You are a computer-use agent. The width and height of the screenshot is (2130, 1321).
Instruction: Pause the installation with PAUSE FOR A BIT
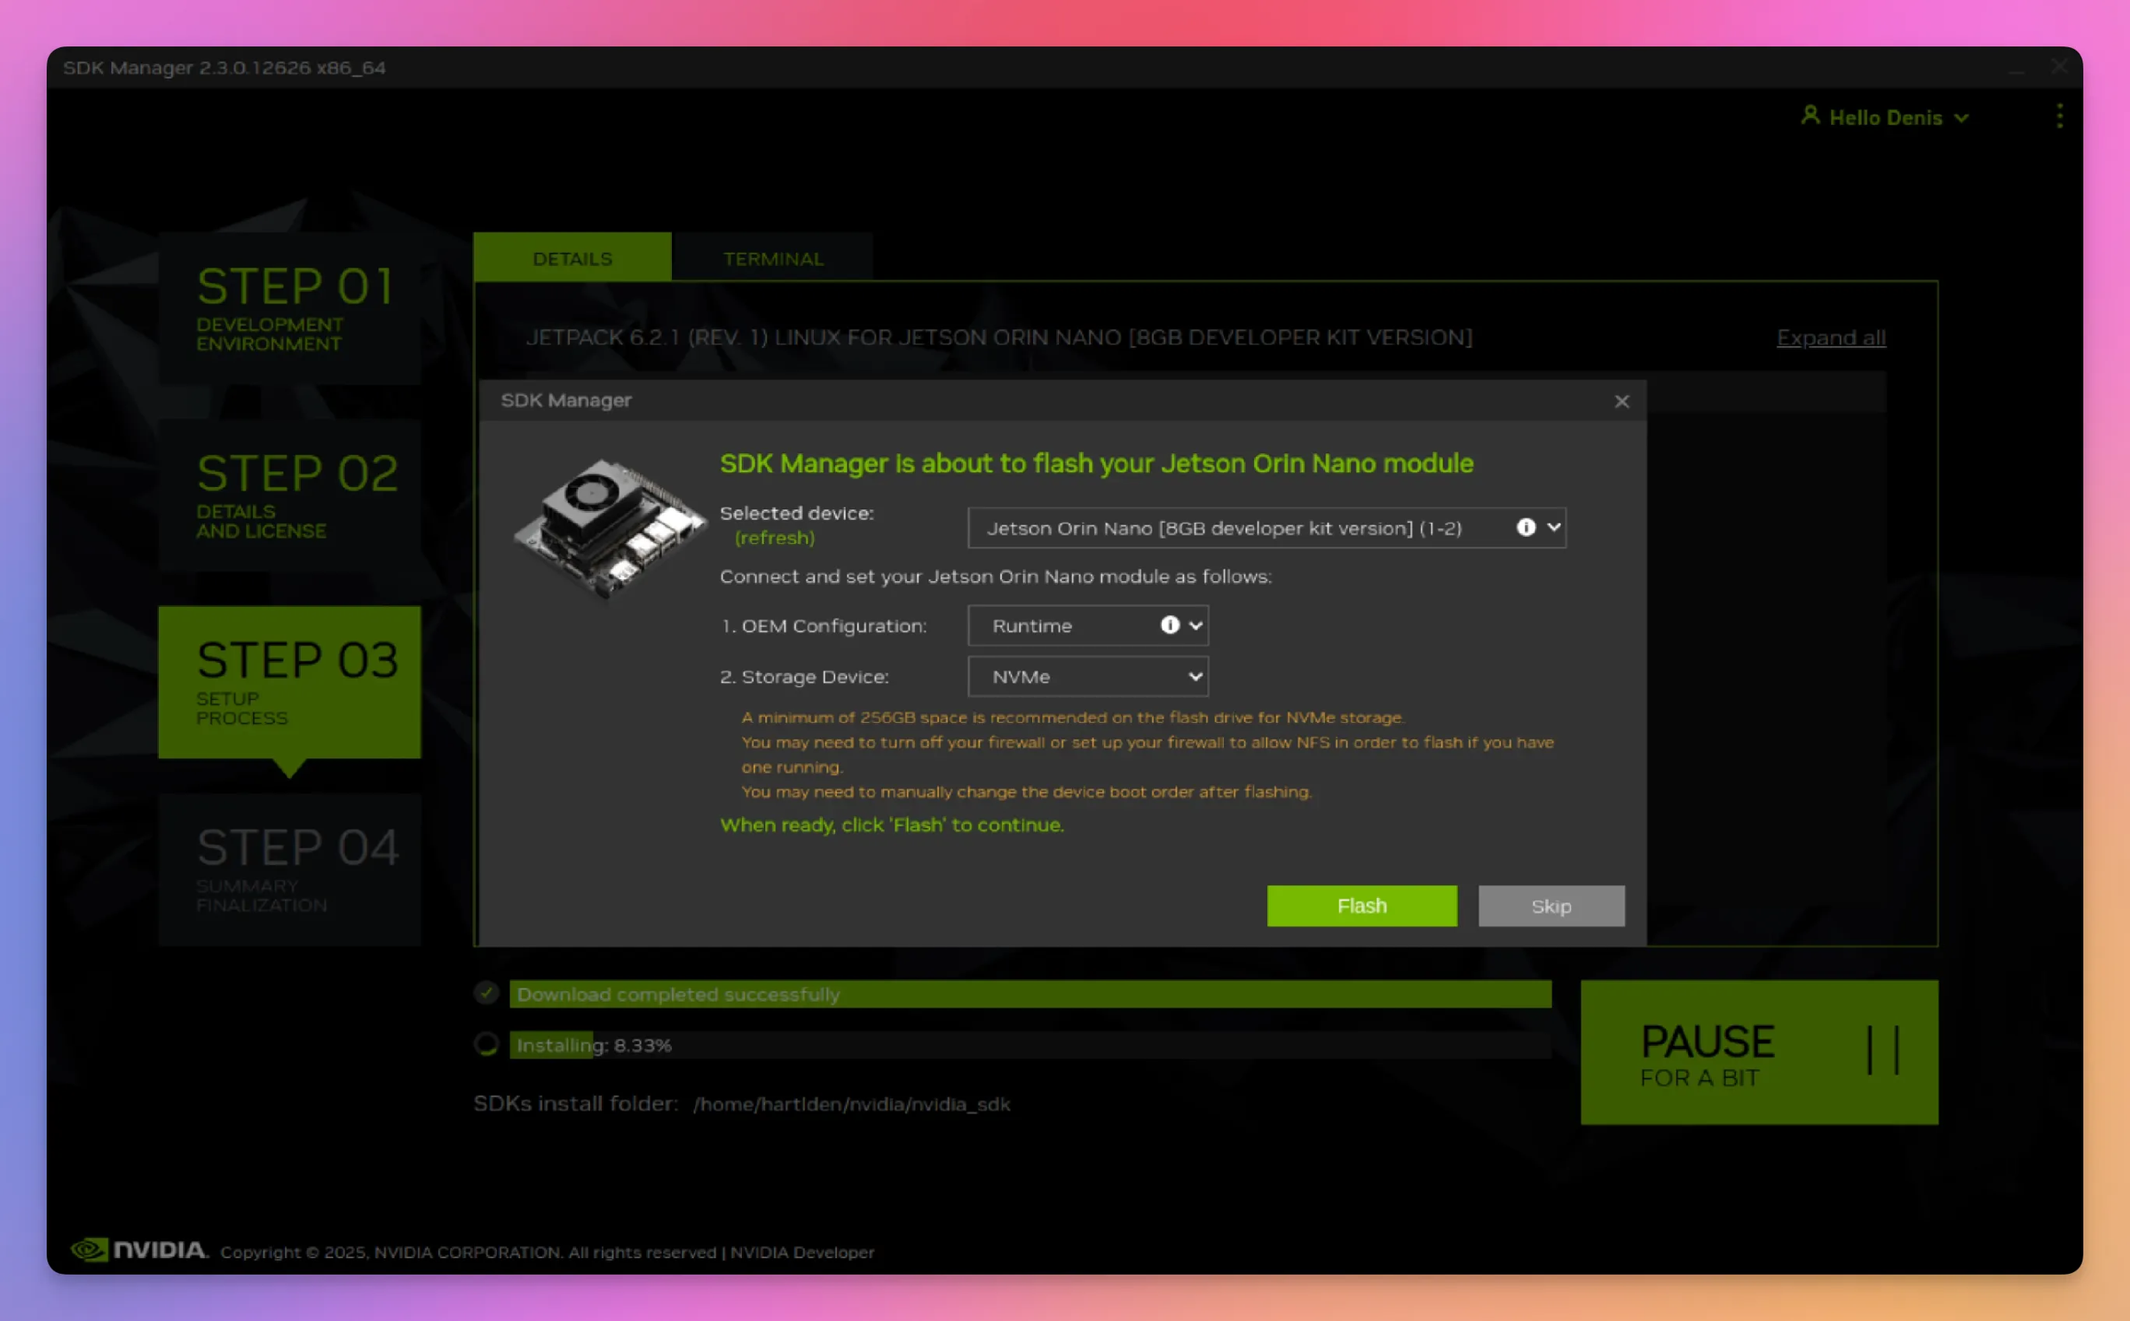coord(1759,1052)
